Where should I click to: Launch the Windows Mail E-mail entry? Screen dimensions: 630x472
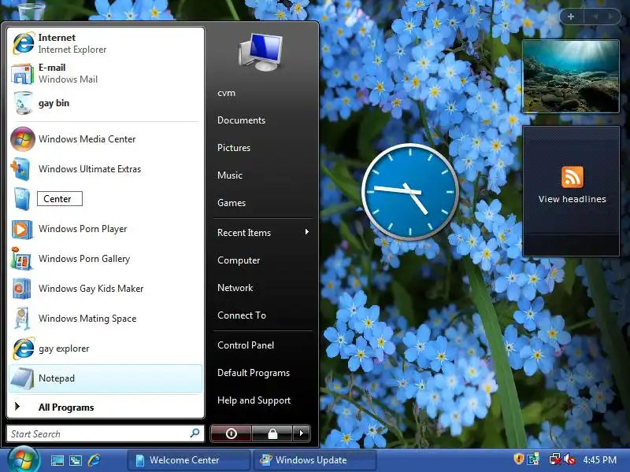(106, 73)
